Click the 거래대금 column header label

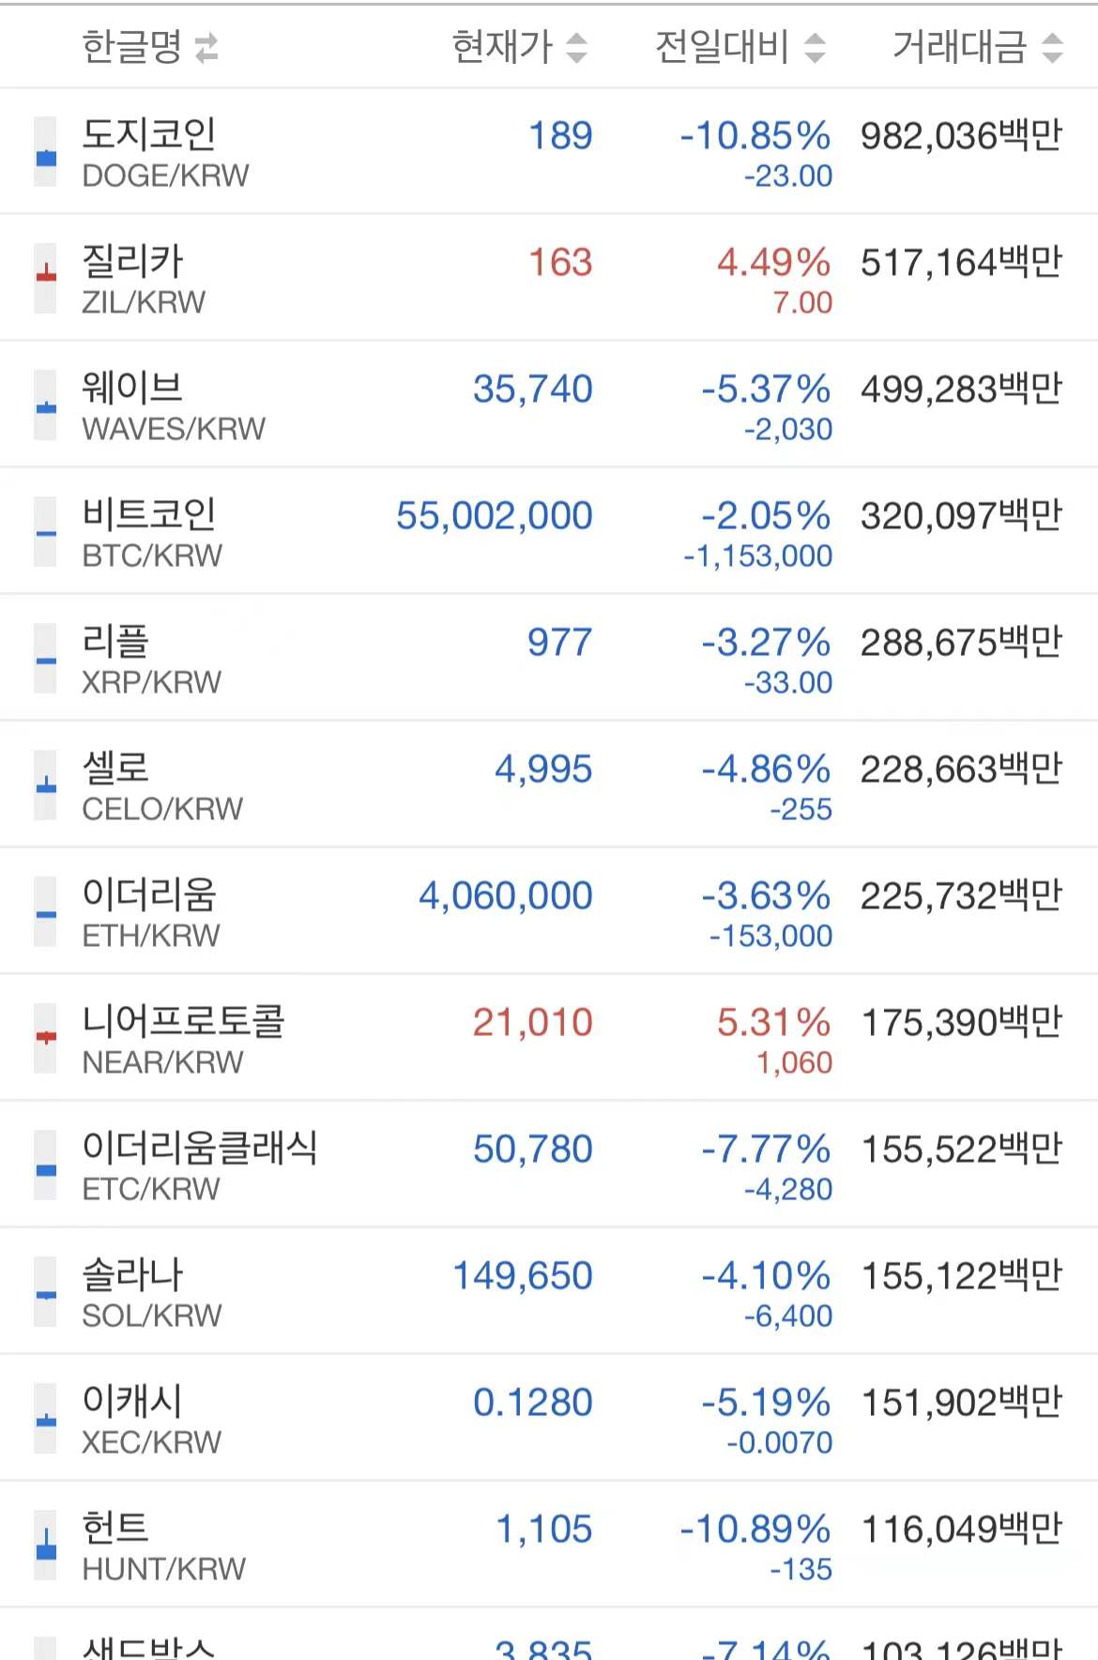pos(959,47)
